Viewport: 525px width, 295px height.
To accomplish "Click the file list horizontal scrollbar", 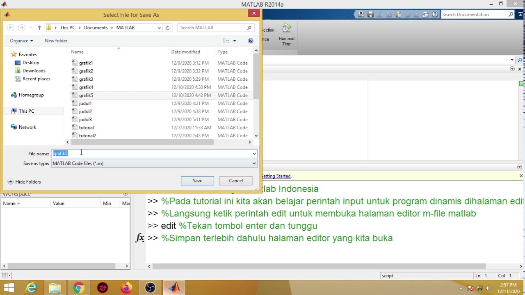I will [x=142, y=142].
